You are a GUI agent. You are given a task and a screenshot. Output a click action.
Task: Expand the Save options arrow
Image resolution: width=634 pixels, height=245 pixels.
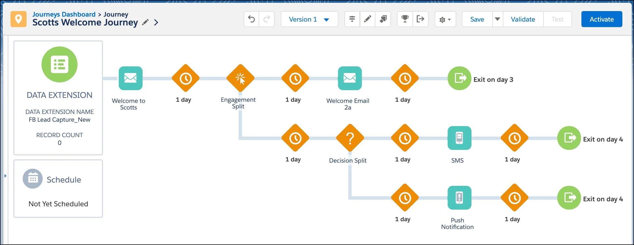[498, 19]
